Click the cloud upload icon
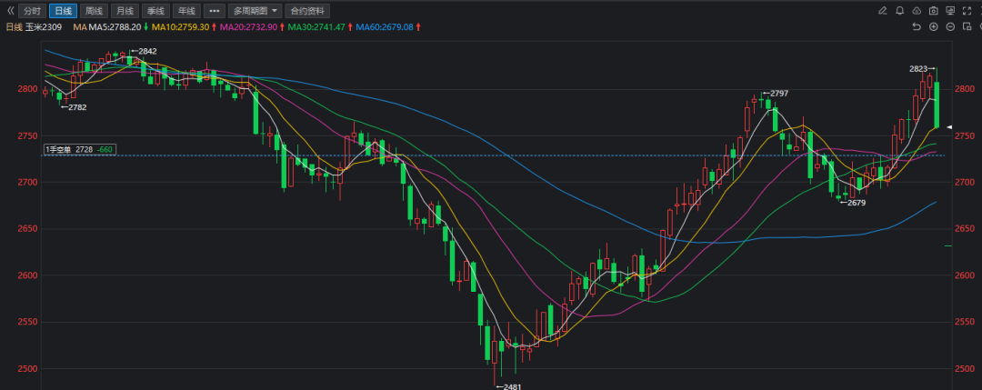 [917, 11]
